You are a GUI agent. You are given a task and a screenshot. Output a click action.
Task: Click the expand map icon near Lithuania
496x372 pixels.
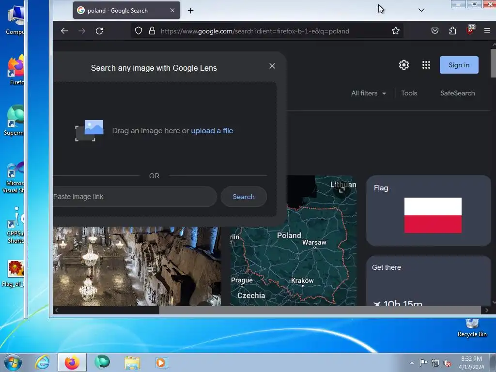341,190
